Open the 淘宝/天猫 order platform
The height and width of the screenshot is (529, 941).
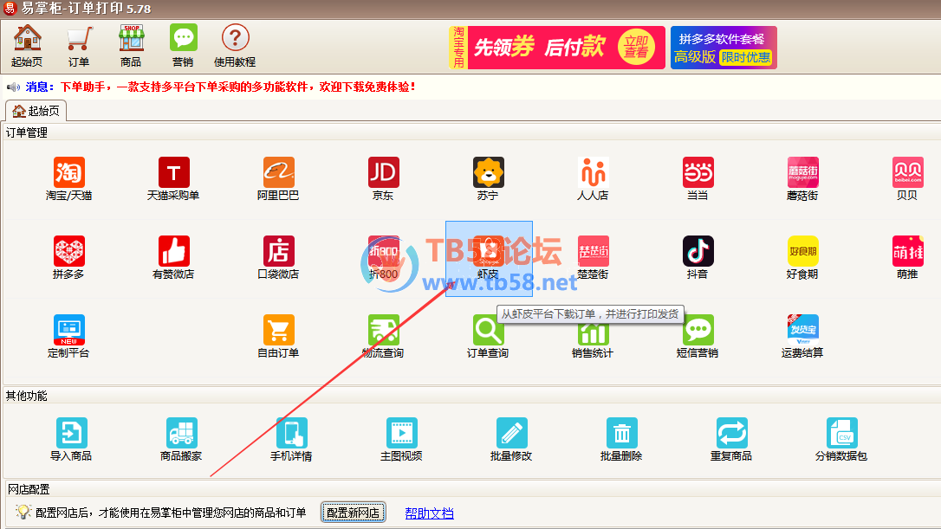[x=69, y=178]
